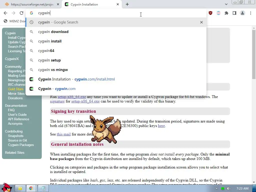Select the 'cygwin install' suggestion
The width and height of the screenshot is (256, 192).
116,41
